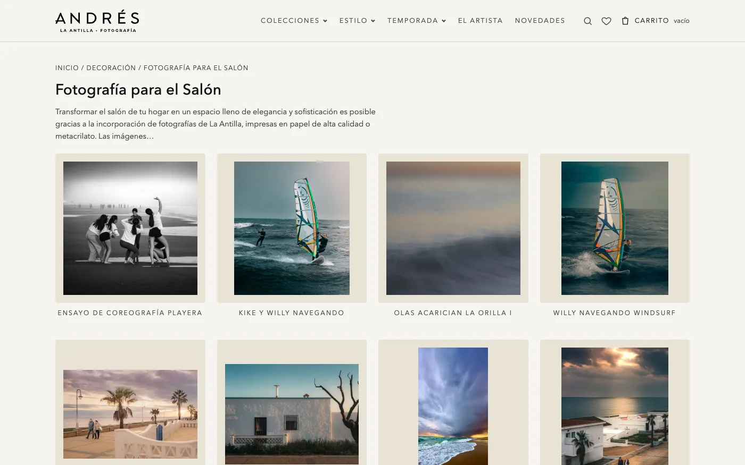The image size is (745, 465).
Task: Open the promenade with palm trees photo
Action: pyautogui.click(x=130, y=414)
